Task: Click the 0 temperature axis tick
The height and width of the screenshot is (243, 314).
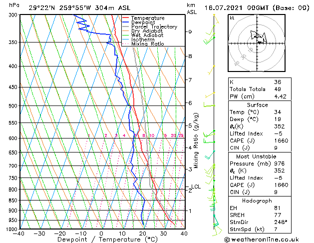Action: point(101,233)
